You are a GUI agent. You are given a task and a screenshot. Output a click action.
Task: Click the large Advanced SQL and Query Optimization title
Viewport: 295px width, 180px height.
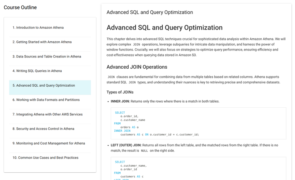coord(164,28)
